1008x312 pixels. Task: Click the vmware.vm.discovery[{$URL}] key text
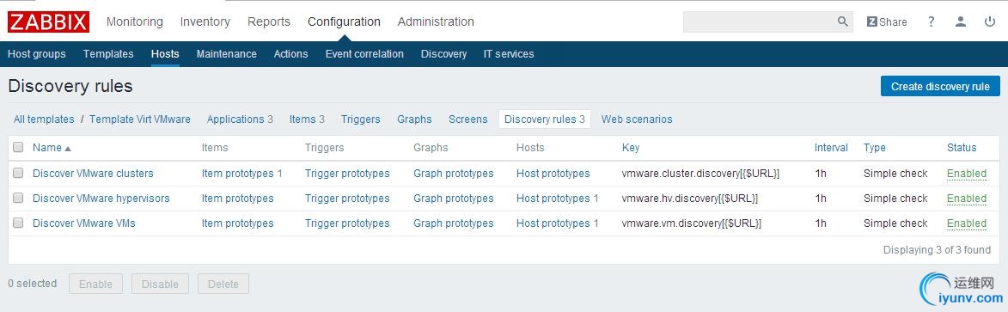(692, 223)
